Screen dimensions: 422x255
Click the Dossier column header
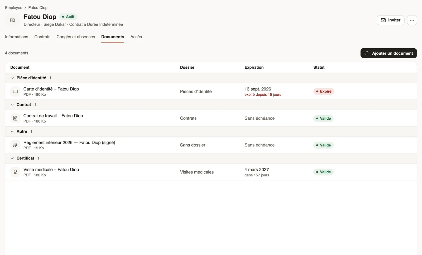click(x=187, y=68)
